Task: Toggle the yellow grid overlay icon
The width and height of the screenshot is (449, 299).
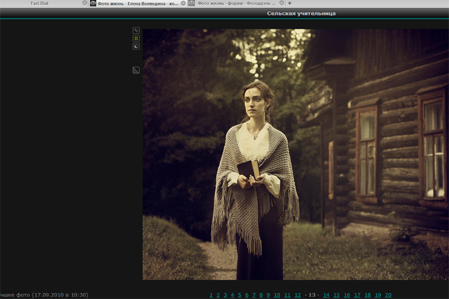Action: 136,38
